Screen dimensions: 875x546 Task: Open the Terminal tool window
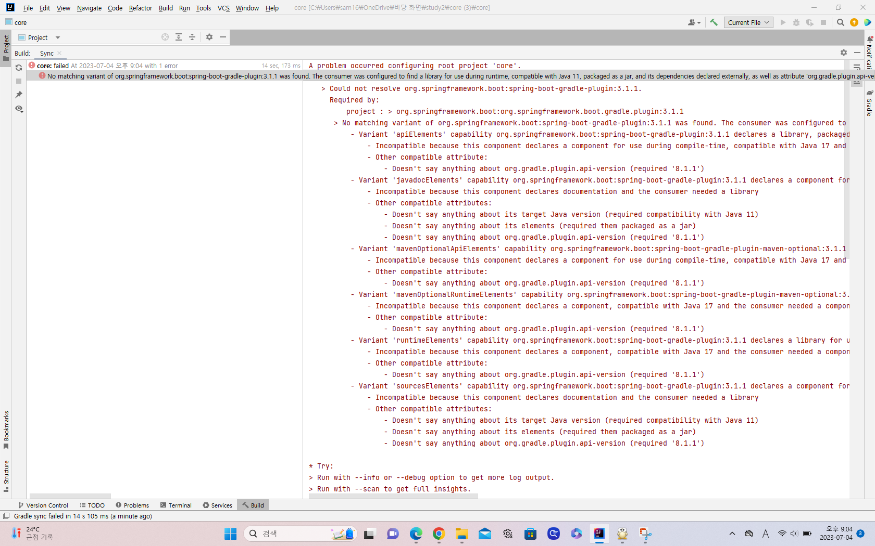[x=176, y=505]
